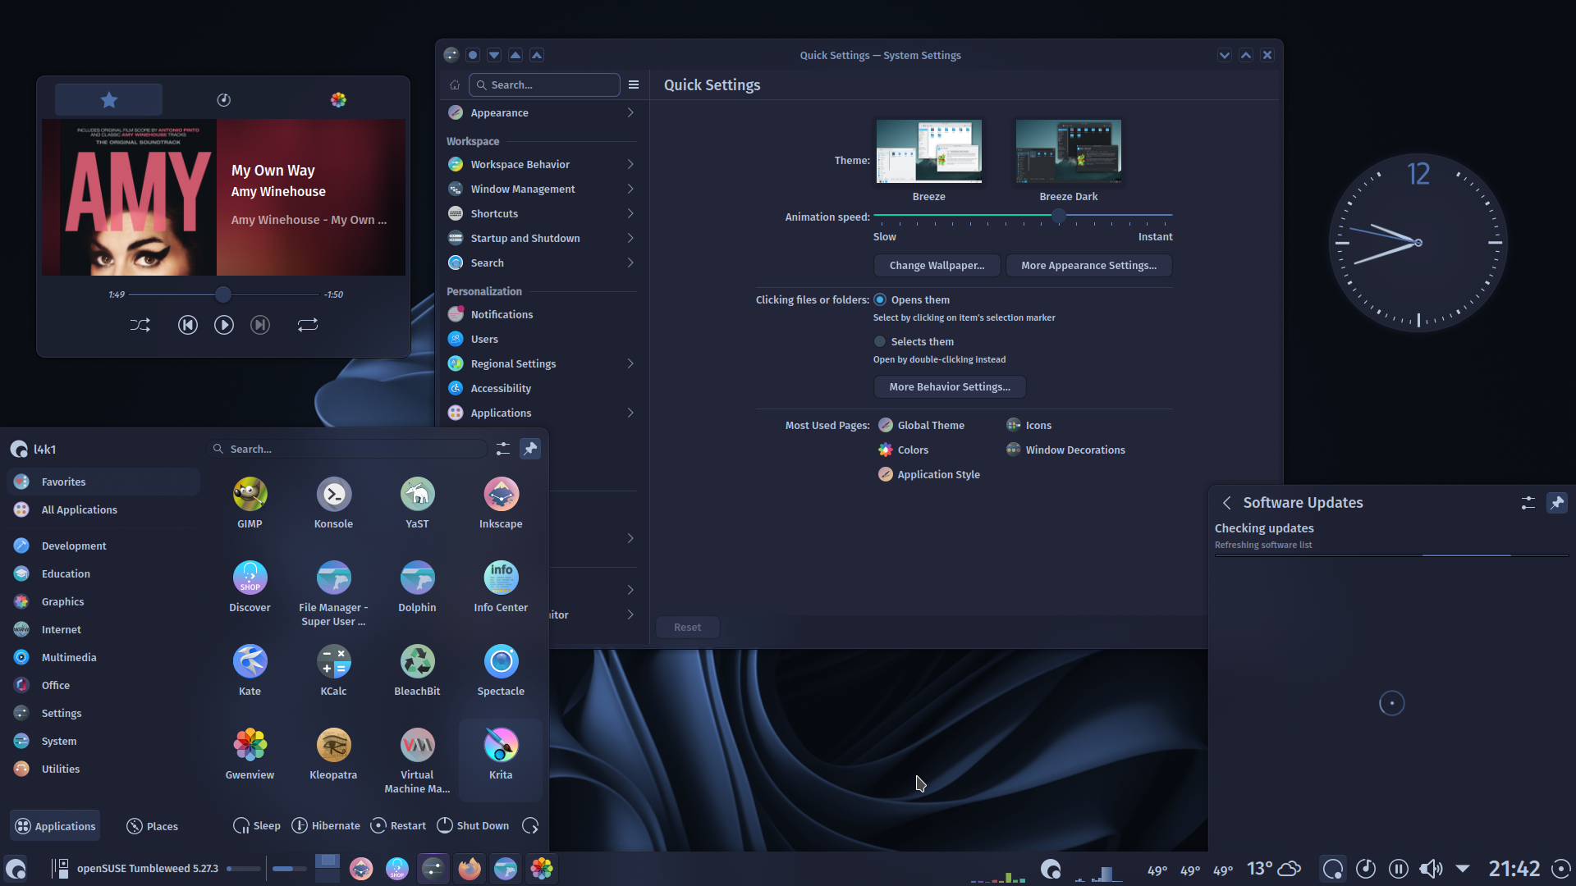The height and width of the screenshot is (886, 1576).
Task: Select the Breeze Dark theme thumbnail
Action: click(x=1069, y=152)
